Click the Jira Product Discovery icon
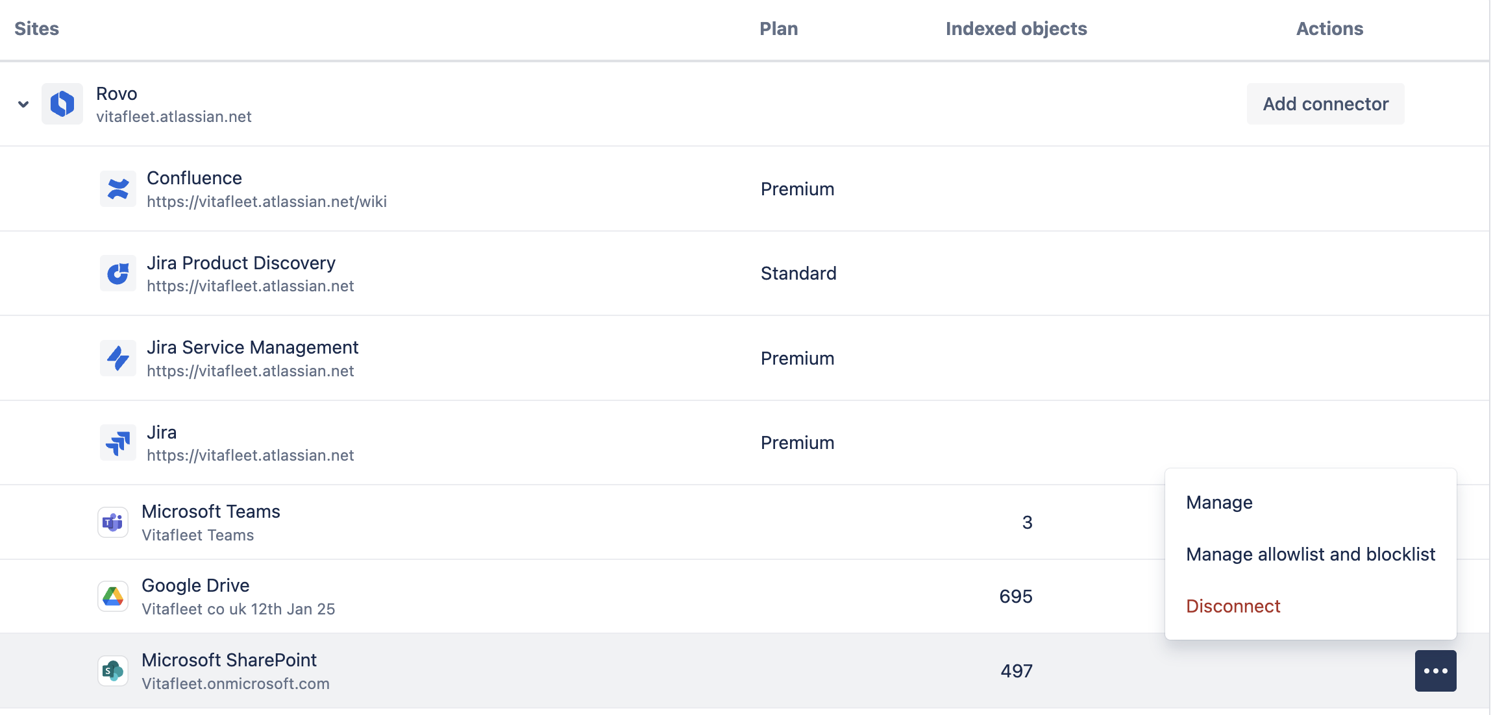The width and height of the screenshot is (1493, 715). (x=118, y=273)
